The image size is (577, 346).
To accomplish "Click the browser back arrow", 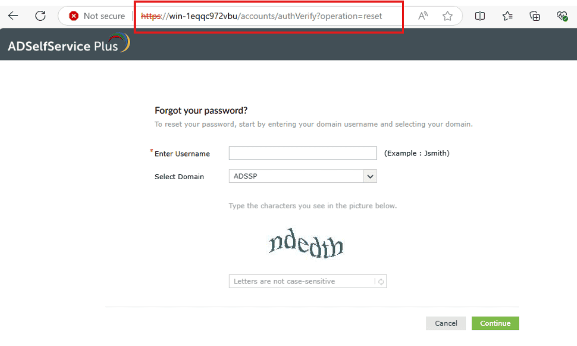I will point(13,16).
